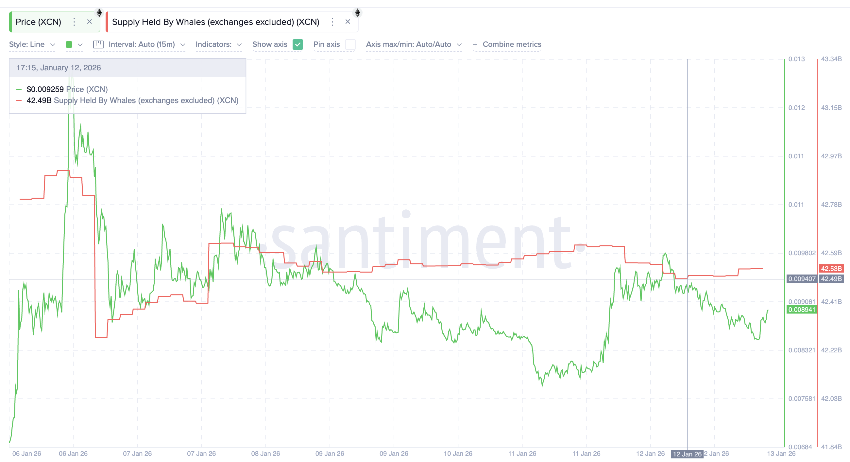
Task: Click the interval ruler icon next to Style
Action: pyautogui.click(x=98, y=44)
